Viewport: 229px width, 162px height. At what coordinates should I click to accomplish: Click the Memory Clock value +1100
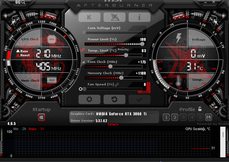coord(141,73)
